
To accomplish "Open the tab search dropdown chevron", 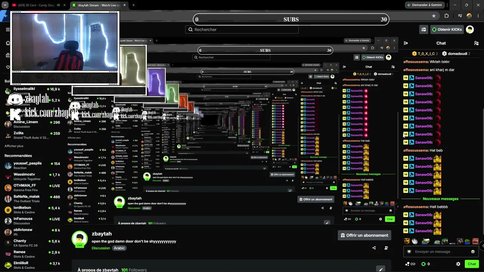I will (5, 5).
